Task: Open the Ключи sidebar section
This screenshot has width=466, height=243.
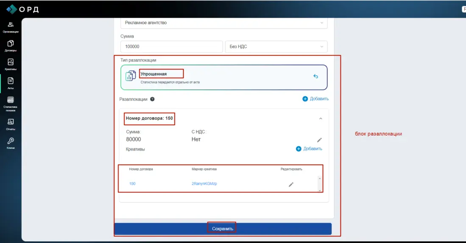Action: point(11,143)
